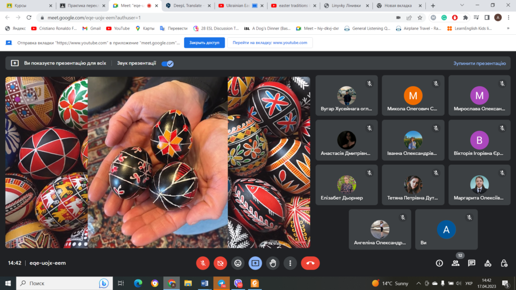Unmute the microphone in the call bar
The image size is (516, 290).
203,263
